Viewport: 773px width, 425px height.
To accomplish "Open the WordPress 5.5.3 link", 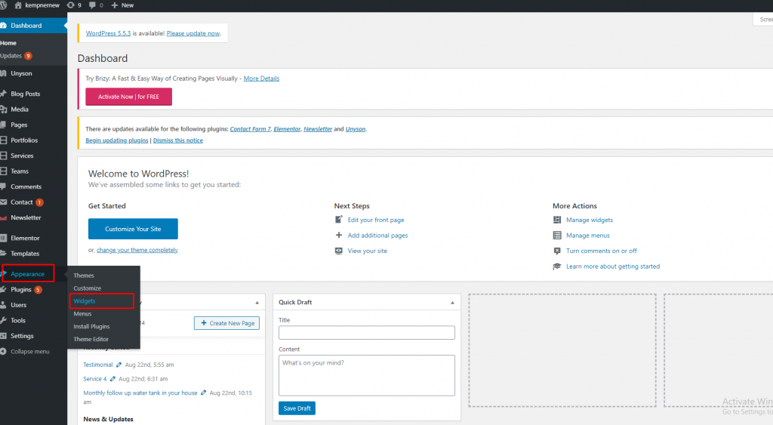I will pos(109,33).
